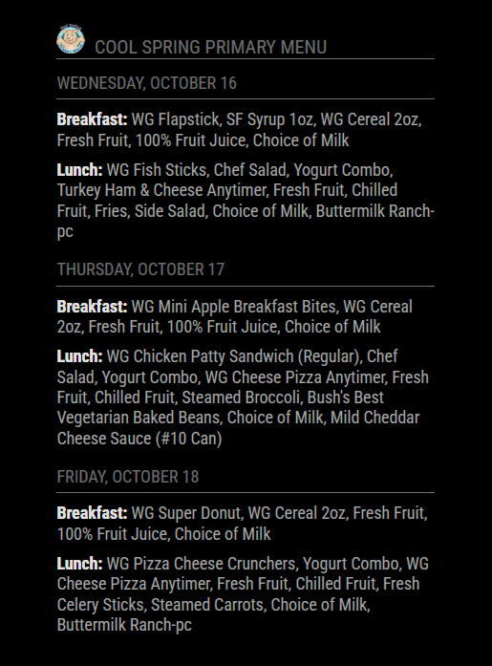The height and width of the screenshot is (666, 492).
Task: Click Thursday's Breakfast label
Action: tap(92, 306)
